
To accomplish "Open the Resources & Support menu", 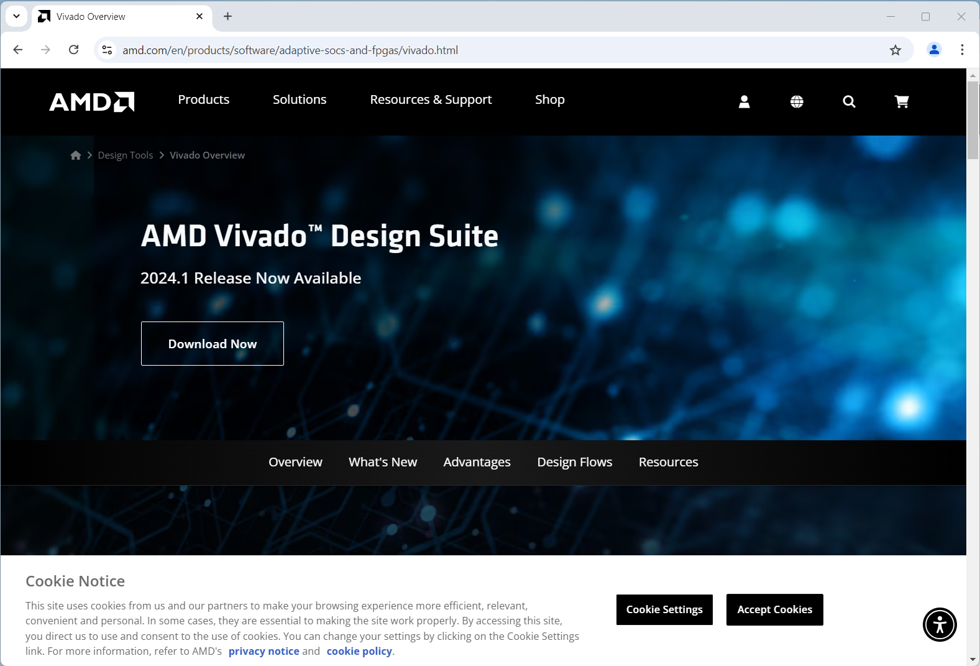I will [x=431, y=99].
